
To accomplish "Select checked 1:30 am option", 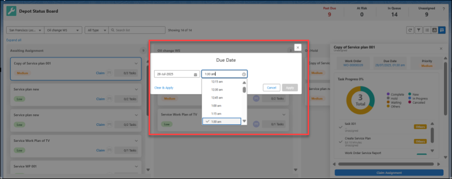I will 222,121.
